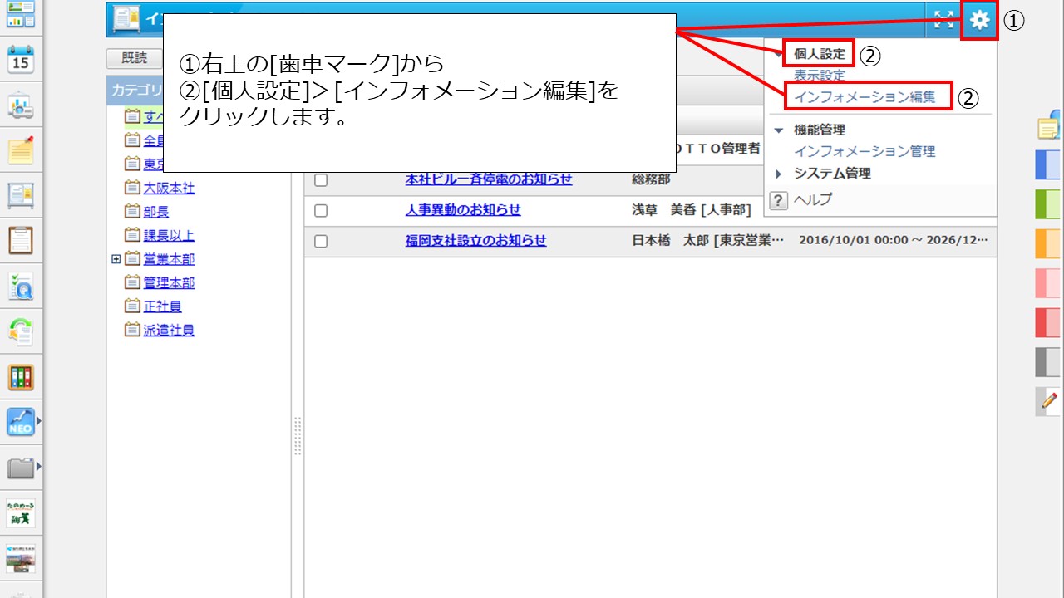Select the blue color sticky swatch
Viewport: 1064px width, 598px height.
pyautogui.click(x=1047, y=164)
